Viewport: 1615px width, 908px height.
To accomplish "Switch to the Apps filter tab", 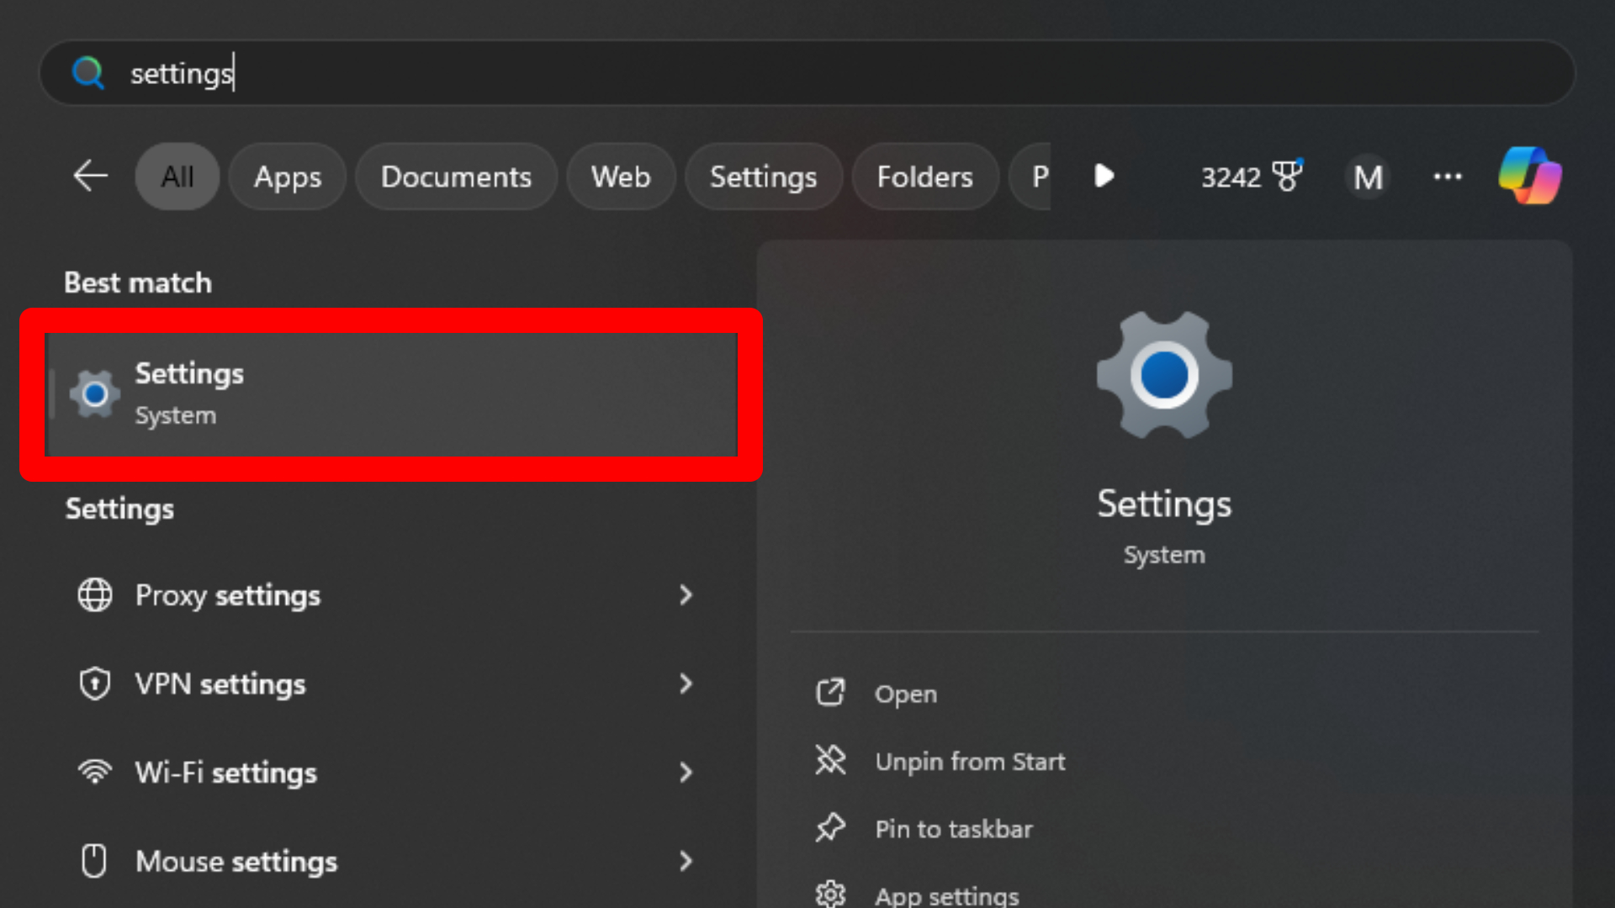I will tap(288, 177).
